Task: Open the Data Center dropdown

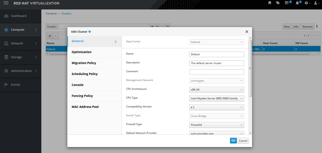Action: (217, 42)
